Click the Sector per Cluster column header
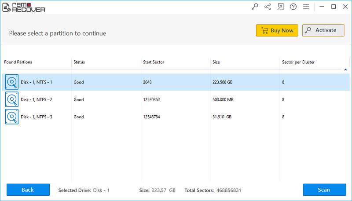This screenshot has width=352, height=201. click(298, 62)
